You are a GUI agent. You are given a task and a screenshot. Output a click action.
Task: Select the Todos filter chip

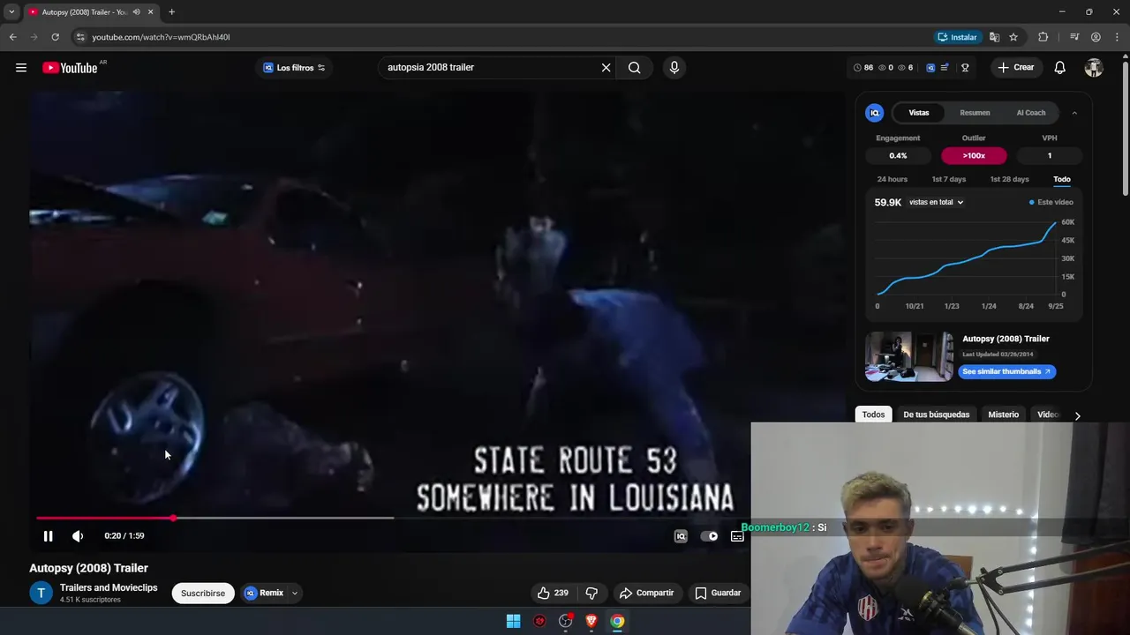pos(873,415)
